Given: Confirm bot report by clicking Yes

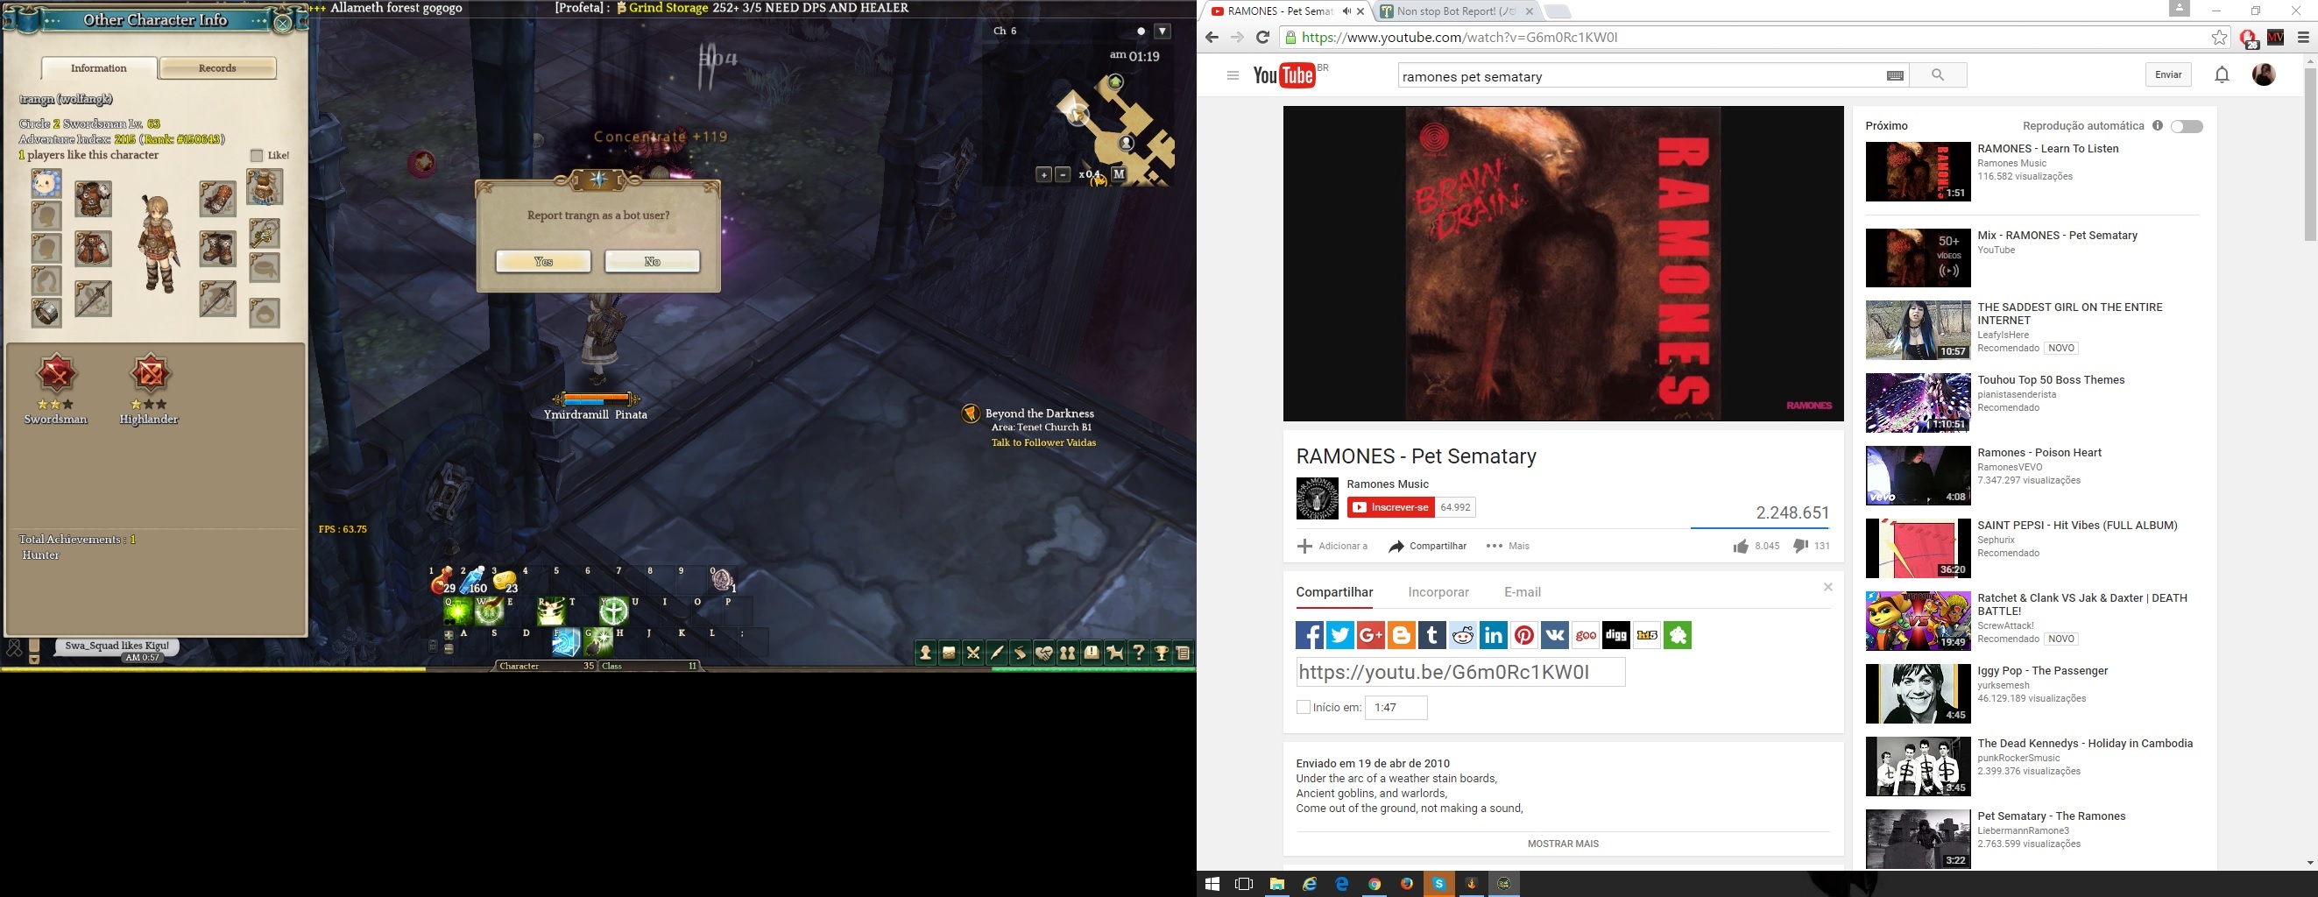Looking at the screenshot, I should tap(542, 262).
